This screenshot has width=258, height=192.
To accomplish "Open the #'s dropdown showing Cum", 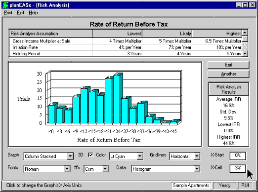I will 105,169.
